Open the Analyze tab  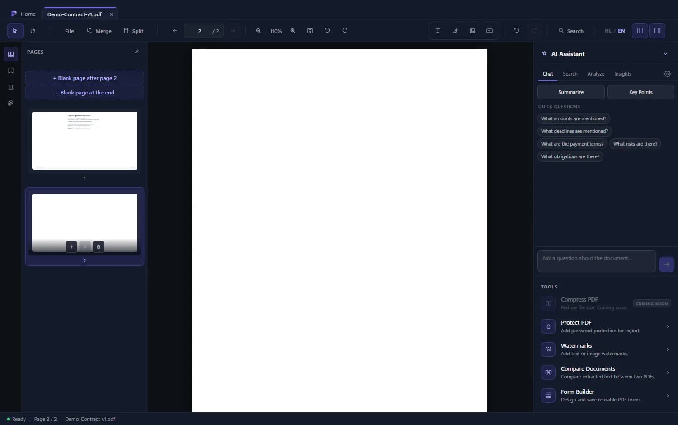point(596,74)
